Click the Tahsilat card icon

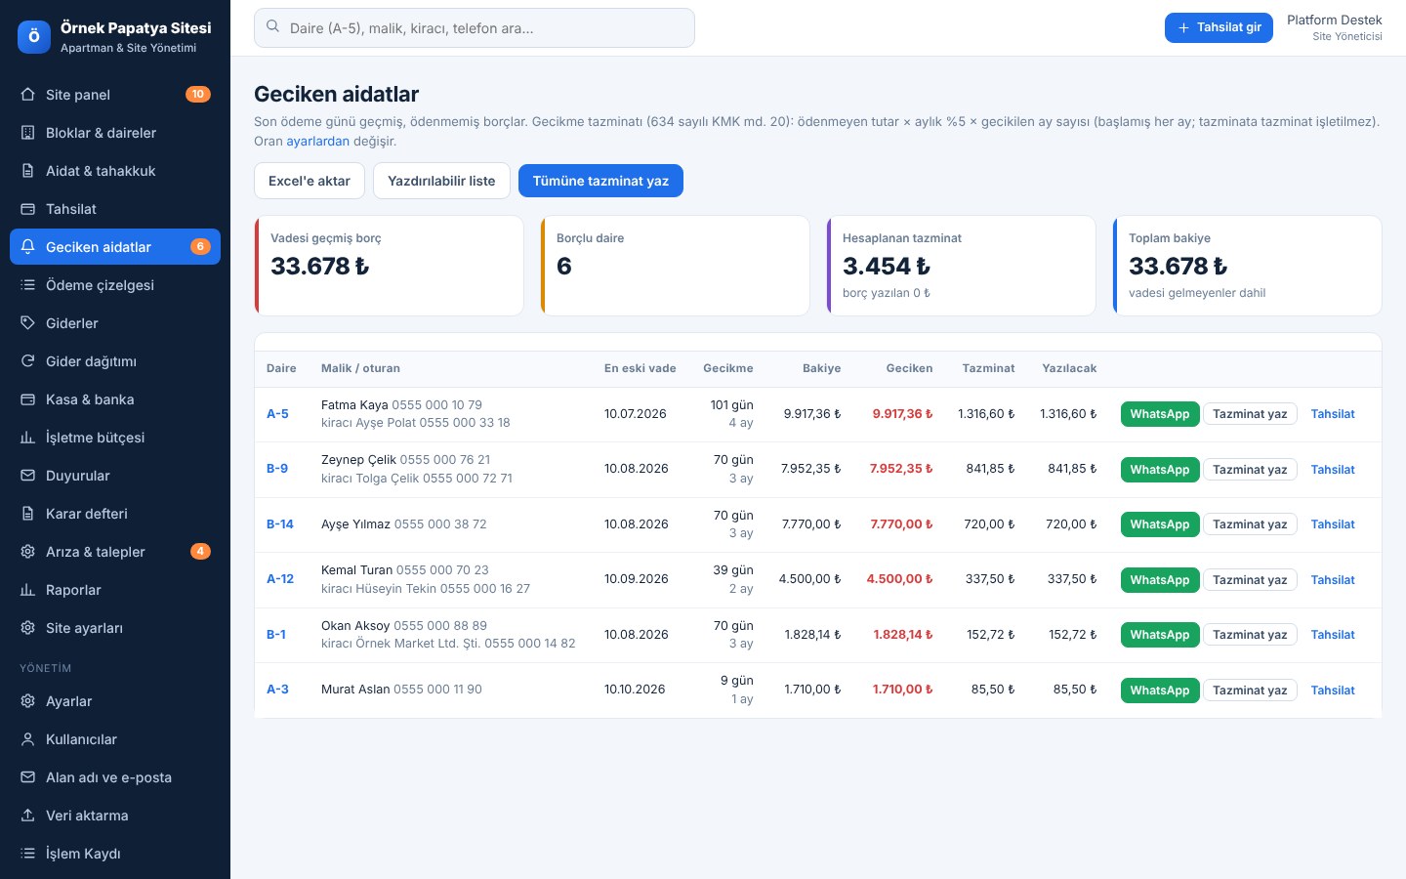click(27, 209)
